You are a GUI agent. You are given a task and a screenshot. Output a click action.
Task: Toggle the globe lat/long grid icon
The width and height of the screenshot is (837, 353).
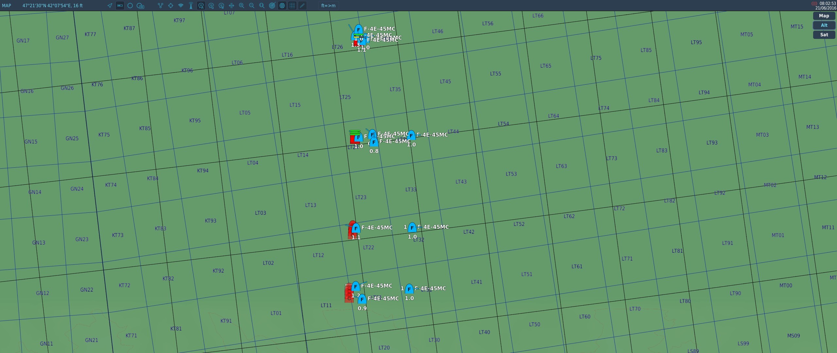click(282, 6)
